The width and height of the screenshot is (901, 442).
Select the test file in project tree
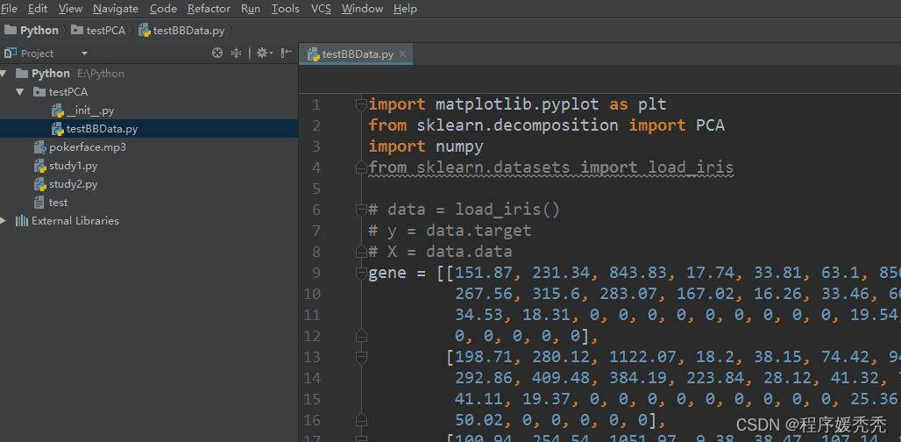(x=58, y=203)
